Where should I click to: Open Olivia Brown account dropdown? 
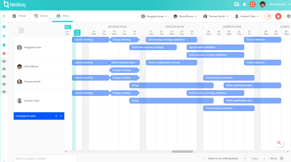(x=280, y=4)
